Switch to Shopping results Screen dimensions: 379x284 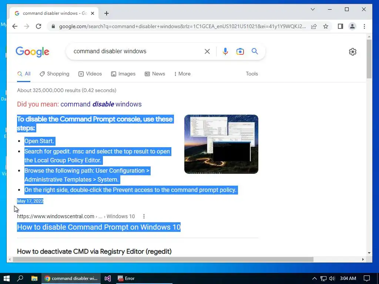click(x=54, y=74)
